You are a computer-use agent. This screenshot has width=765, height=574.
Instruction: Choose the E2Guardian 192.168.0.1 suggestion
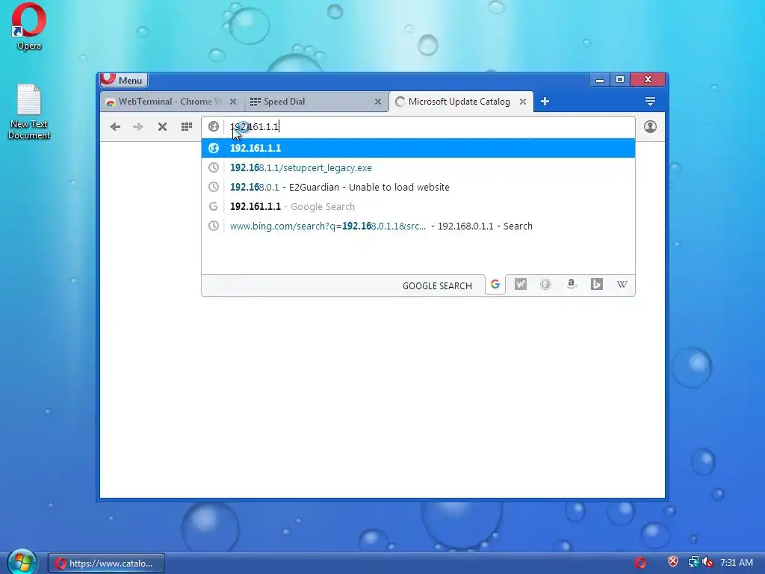pos(418,187)
